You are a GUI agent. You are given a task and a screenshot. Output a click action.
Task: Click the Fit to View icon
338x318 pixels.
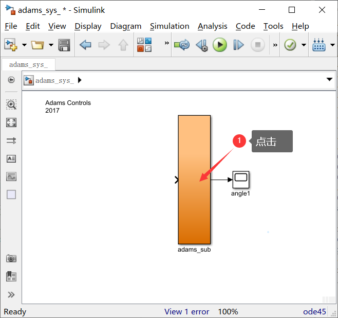click(11, 122)
